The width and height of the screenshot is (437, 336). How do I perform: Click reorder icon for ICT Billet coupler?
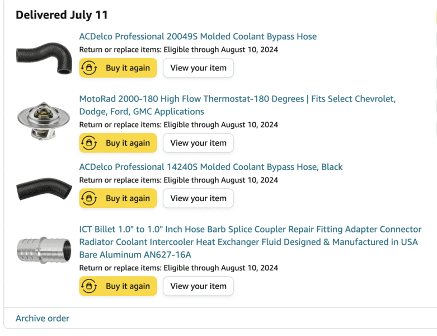89,286
